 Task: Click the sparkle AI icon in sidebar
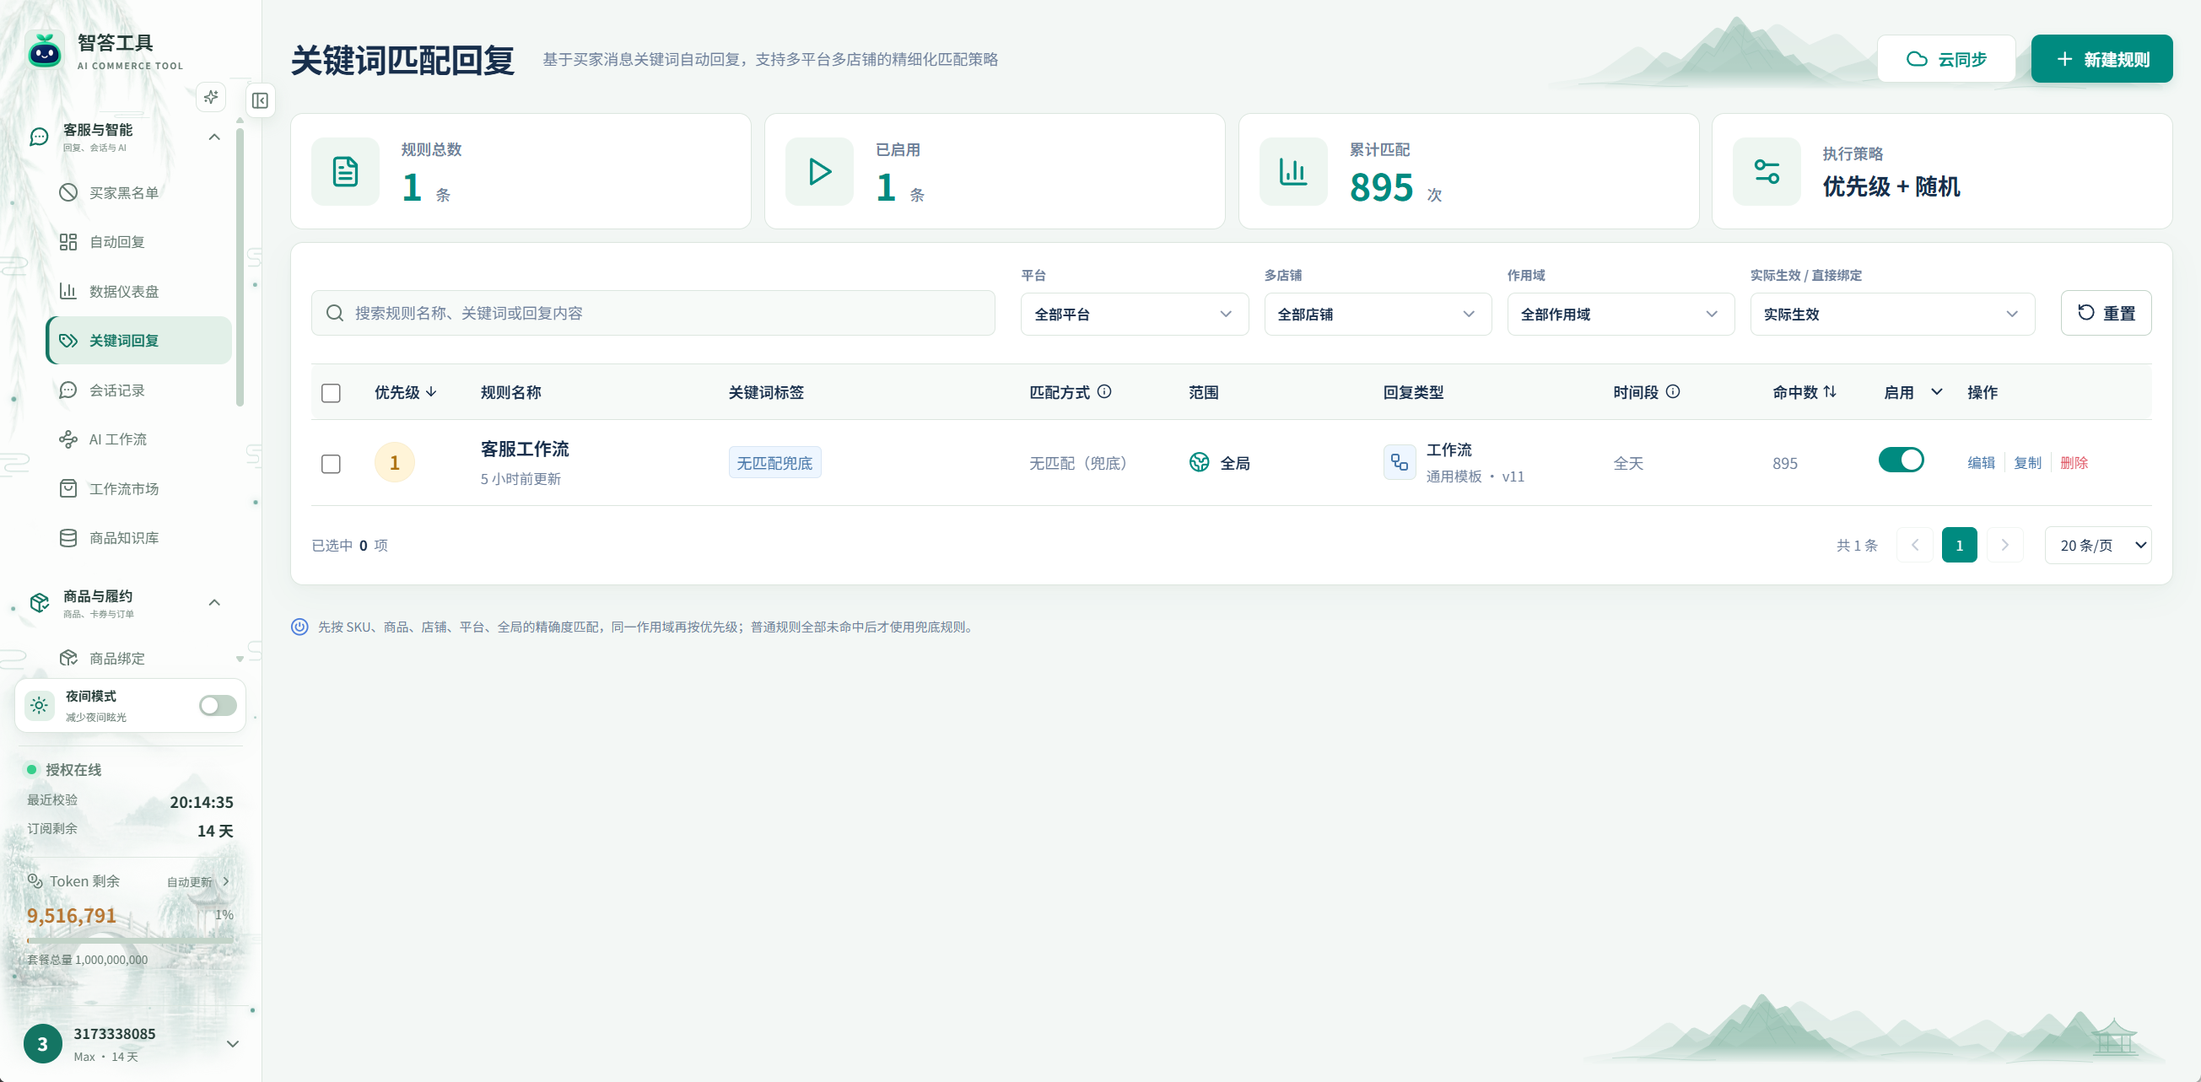211,97
